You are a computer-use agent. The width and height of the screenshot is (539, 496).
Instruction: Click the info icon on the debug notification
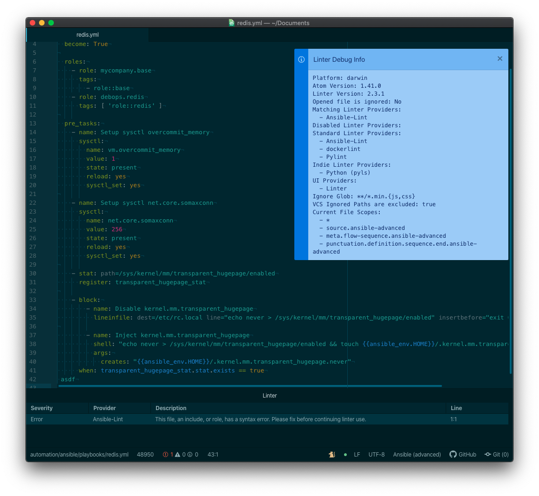301,59
